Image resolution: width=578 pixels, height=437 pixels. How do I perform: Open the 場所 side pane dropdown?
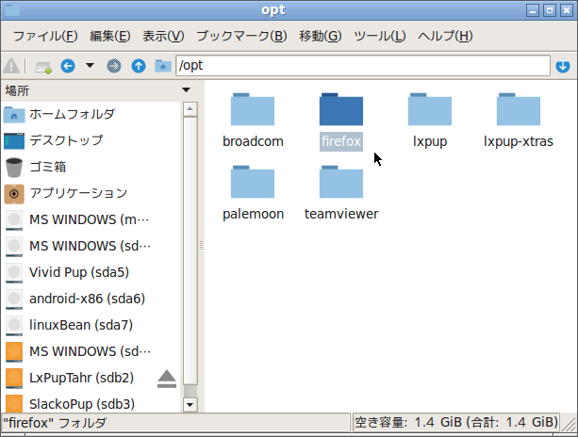point(186,90)
